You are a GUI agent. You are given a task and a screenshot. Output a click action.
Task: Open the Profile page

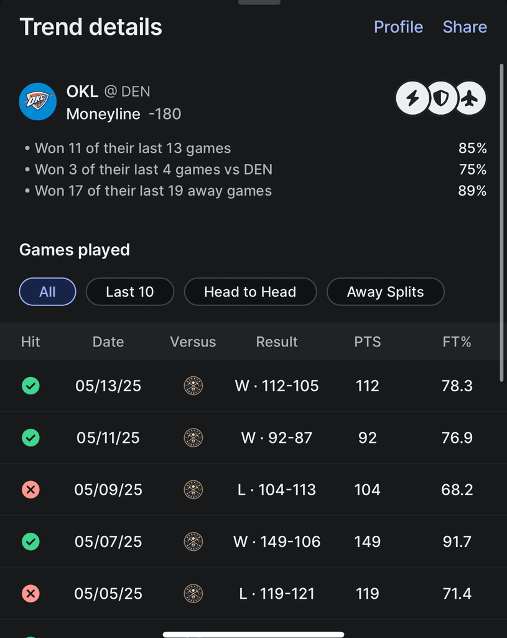click(398, 27)
